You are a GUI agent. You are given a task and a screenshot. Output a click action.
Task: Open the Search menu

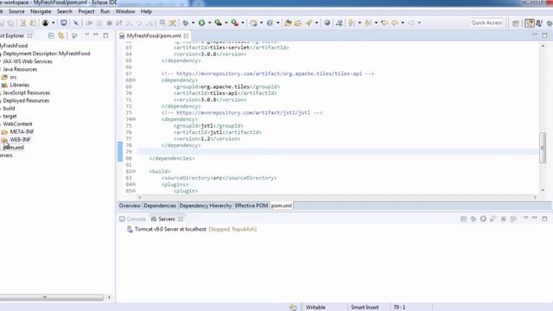(x=65, y=11)
